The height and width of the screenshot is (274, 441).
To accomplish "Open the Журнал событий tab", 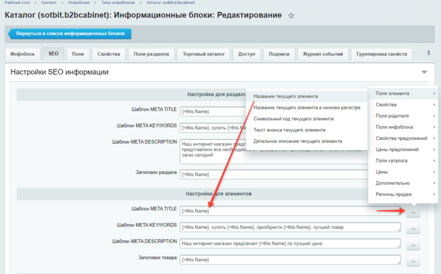I will (x=323, y=54).
